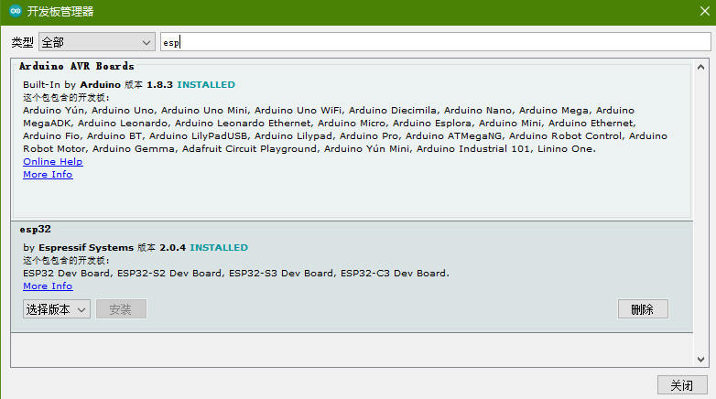Click the search field containing esp
Image resolution: width=716 pixels, height=399 pixels.
point(435,42)
